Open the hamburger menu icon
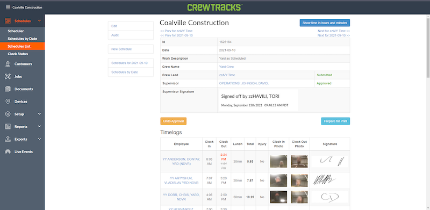This screenshot has width=430, height=210. click(8, 7)
